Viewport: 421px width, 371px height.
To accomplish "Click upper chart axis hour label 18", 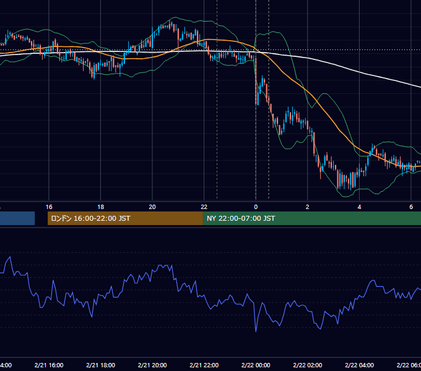I will point(101,207).
